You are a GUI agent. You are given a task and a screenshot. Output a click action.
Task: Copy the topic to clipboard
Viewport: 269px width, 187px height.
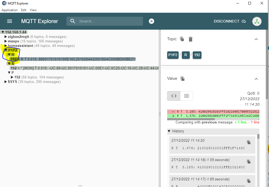[x=182, y=39]
